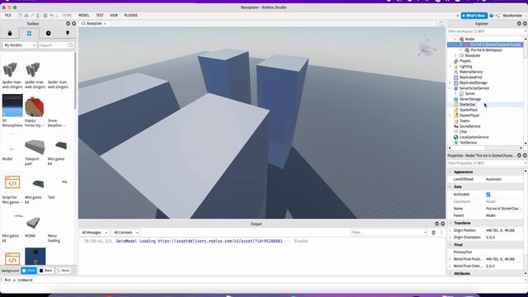Screen dimensions: 528x297
Task: Click the view selector gizmo in viewport
Action: click(427, 47)
